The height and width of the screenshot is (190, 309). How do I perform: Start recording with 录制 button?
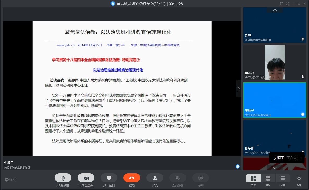pos(201,178)
